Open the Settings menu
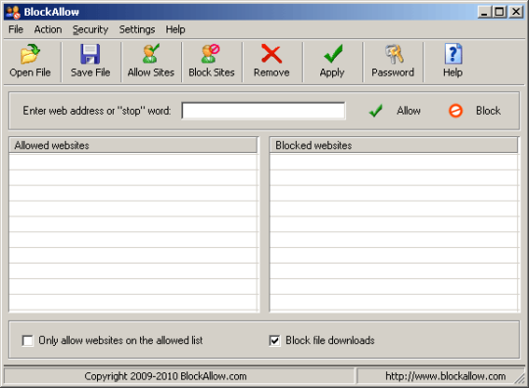Screen dimensions: 529x388 point(137,29)
